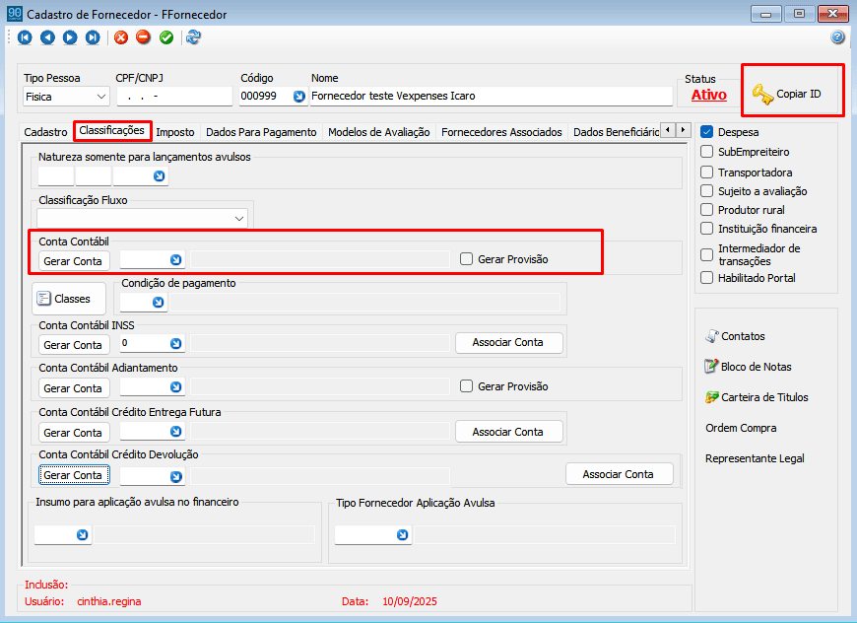Open Fornecedores Associados tab
857x623 pixels.
(x=501, y=132)
